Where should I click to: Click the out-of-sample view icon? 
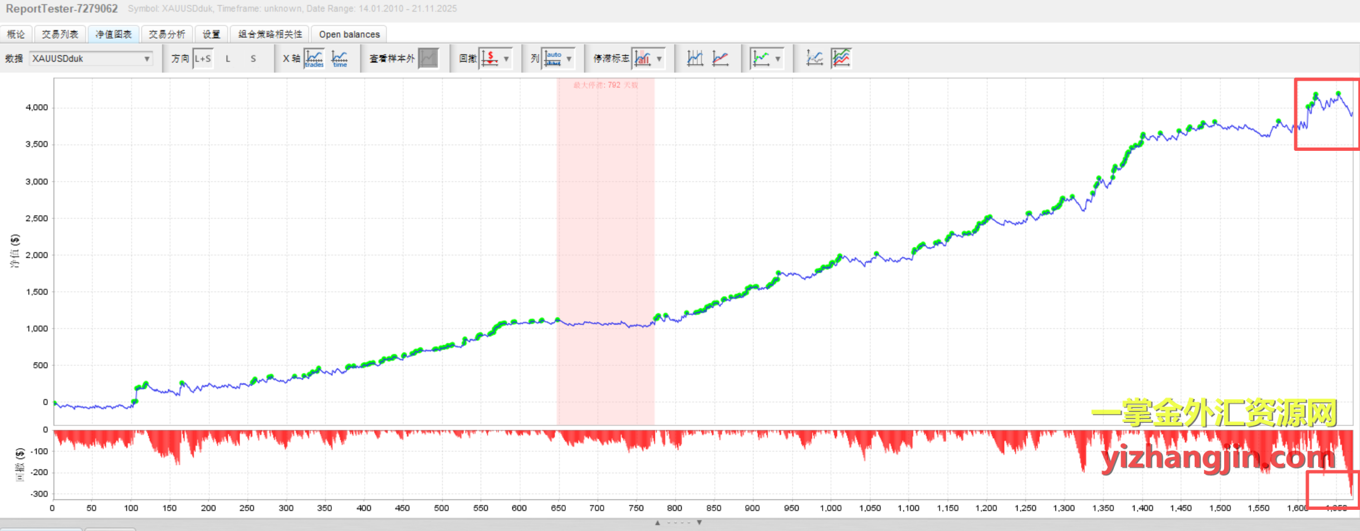click(428, 58)
